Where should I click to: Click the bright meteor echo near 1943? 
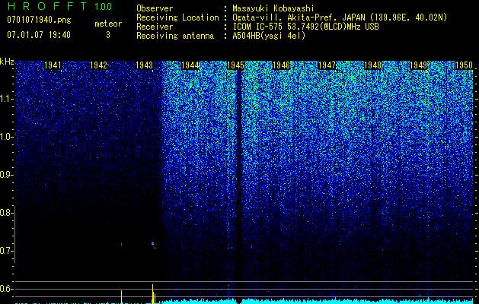pos(153,244)
